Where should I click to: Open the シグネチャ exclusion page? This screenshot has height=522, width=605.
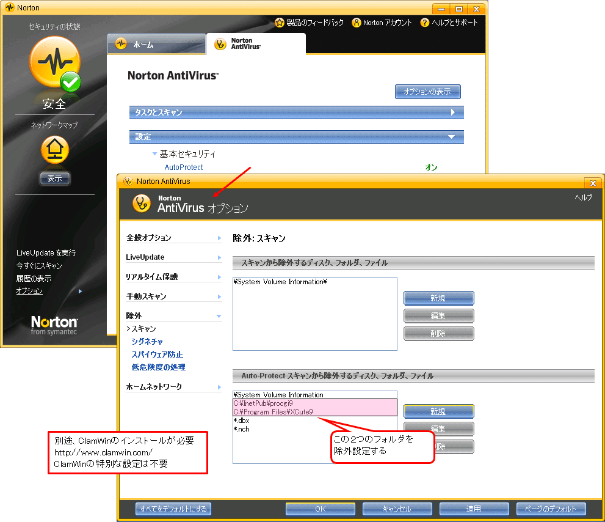point(147,342)
